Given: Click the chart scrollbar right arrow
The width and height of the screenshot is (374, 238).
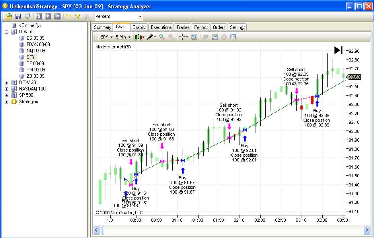Looking at the screenshot, I should 367,230.
